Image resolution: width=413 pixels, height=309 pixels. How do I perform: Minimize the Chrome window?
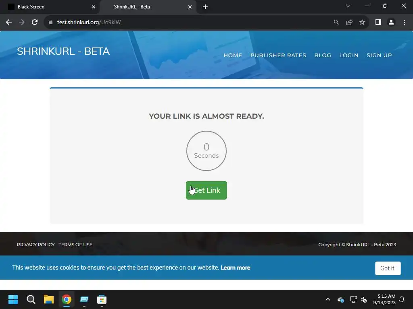coord(366,6)
